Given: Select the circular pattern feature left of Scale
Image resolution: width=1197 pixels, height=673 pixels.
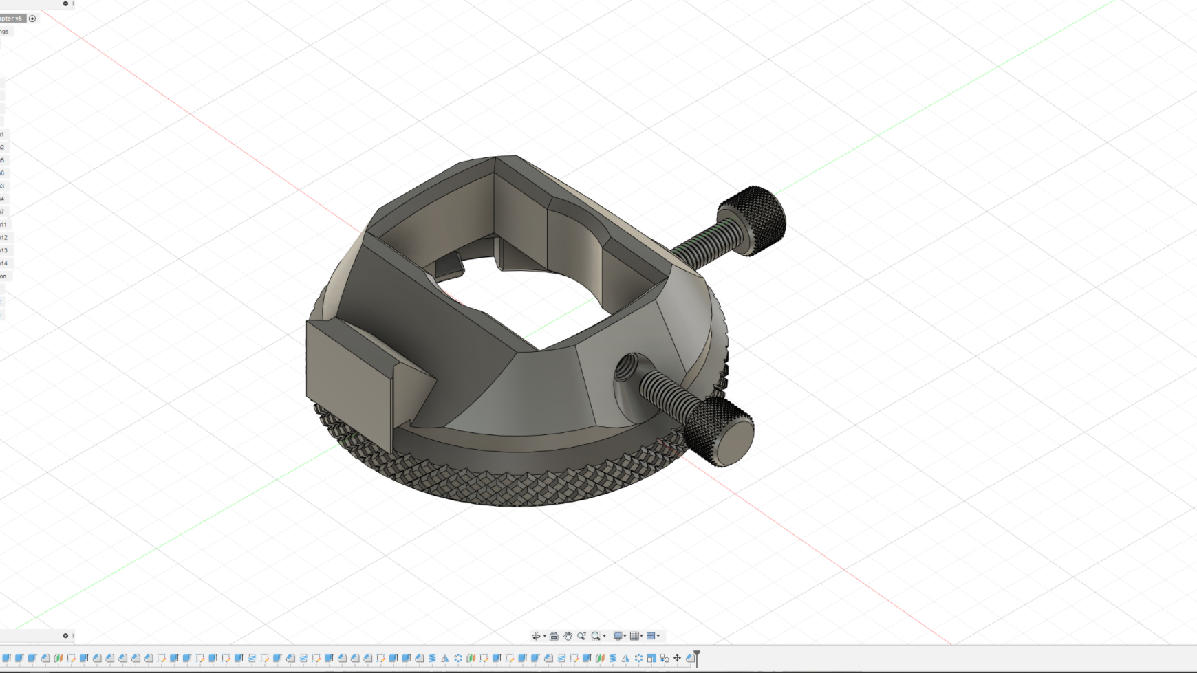Looking at the screenshot, I should point(639,658).
